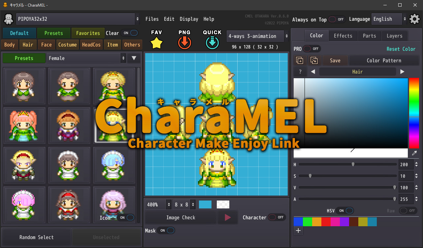Enable the PRO switch
The width and height of the screenshot is (423, 248).
click(312, 49)
